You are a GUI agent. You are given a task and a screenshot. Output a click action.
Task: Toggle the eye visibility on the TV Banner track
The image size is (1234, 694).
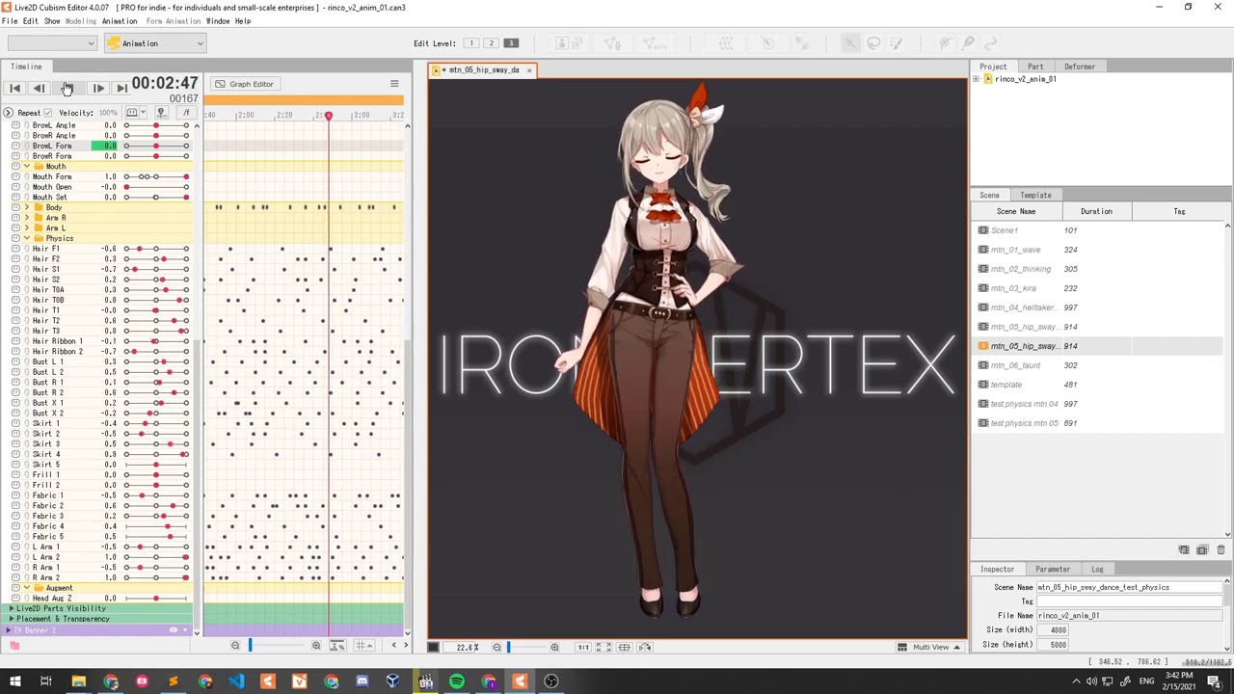click(x=174, y=630)
